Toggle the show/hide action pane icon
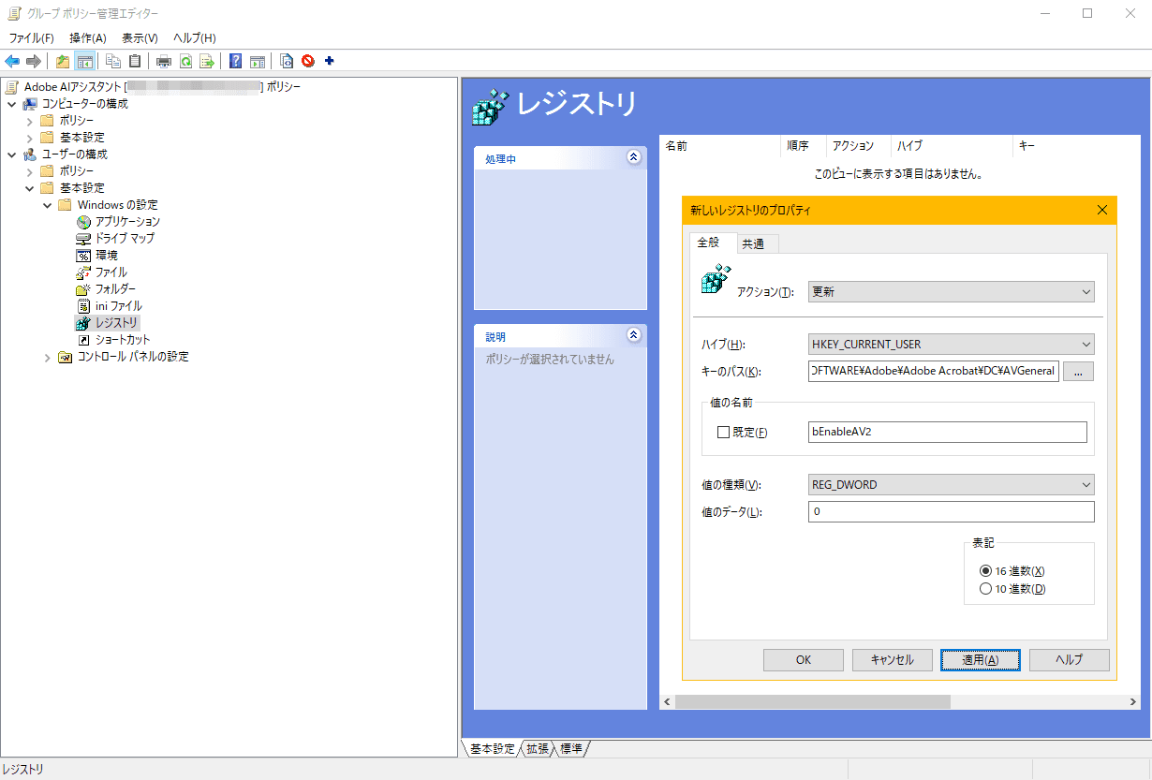The image size is (1152, 780). [x=257, y=61]
